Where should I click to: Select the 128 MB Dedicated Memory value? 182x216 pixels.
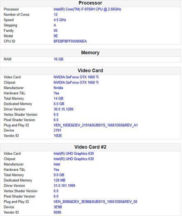point(60,180)
